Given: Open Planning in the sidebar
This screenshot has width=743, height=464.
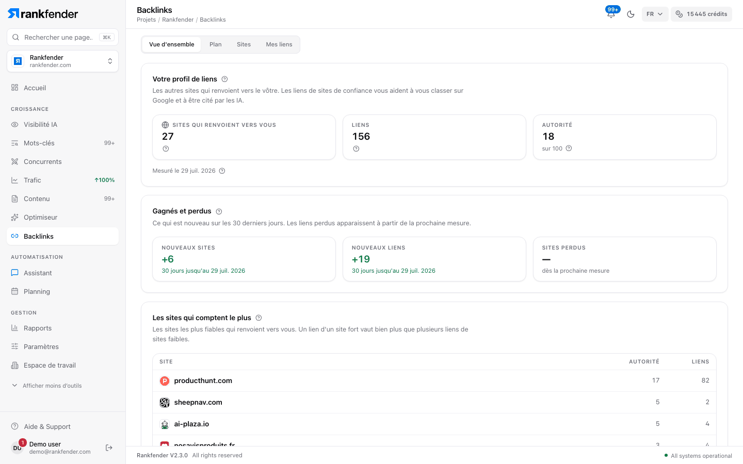Looking at the screenshot, I should [63, 291].
